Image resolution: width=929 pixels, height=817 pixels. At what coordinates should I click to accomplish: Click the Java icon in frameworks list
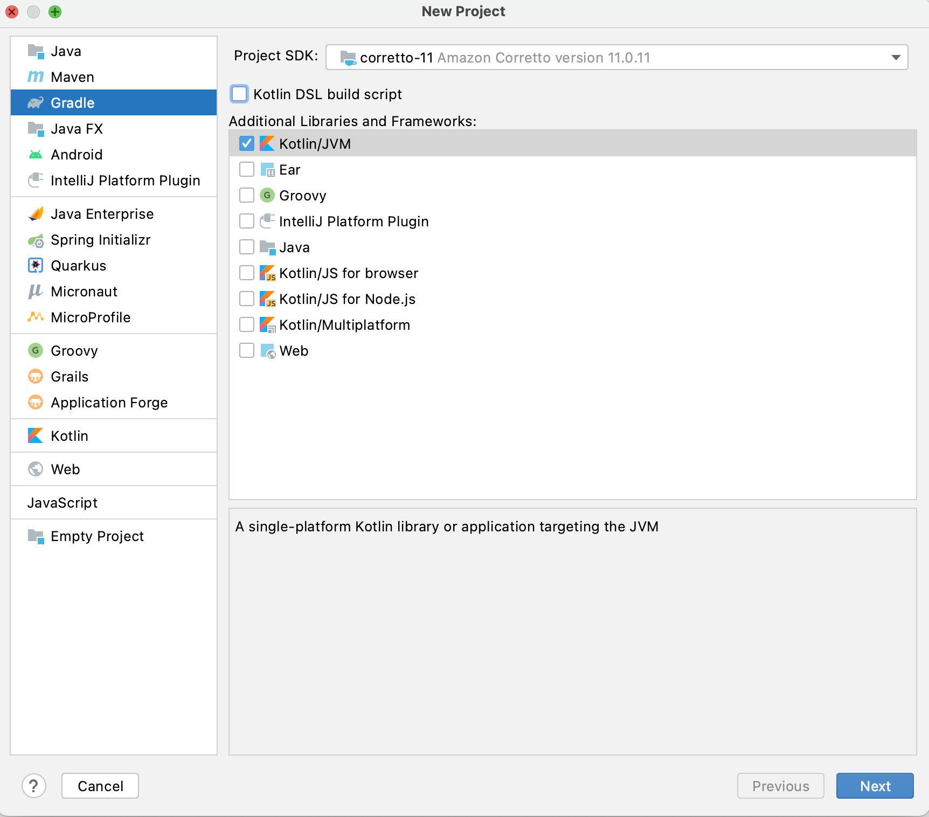pyautogui.click(x=267, y=247)
